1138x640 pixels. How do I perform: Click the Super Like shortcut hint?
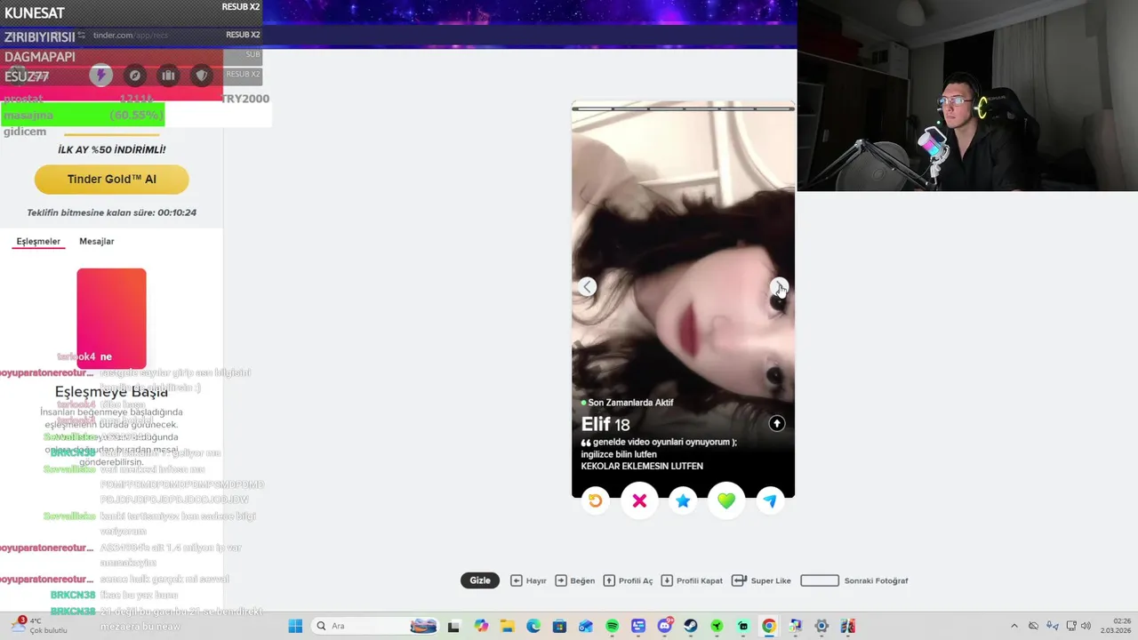761,580
